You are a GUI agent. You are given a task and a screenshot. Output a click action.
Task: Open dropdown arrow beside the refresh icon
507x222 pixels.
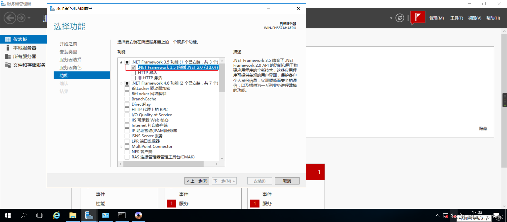point(391,18)
